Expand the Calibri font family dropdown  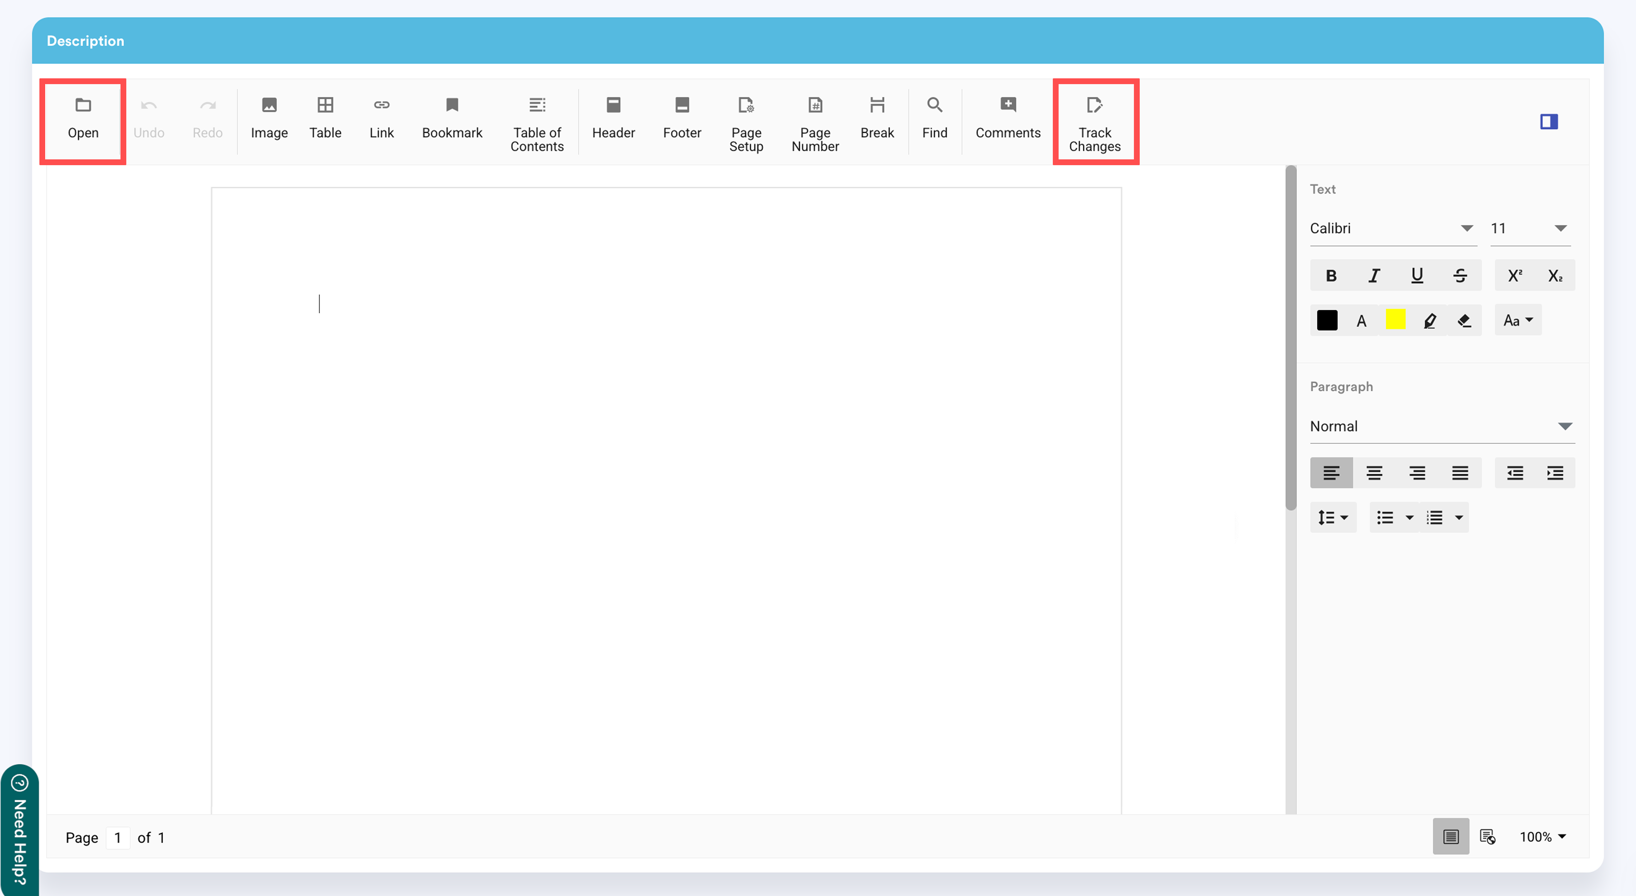point(1466,228)
